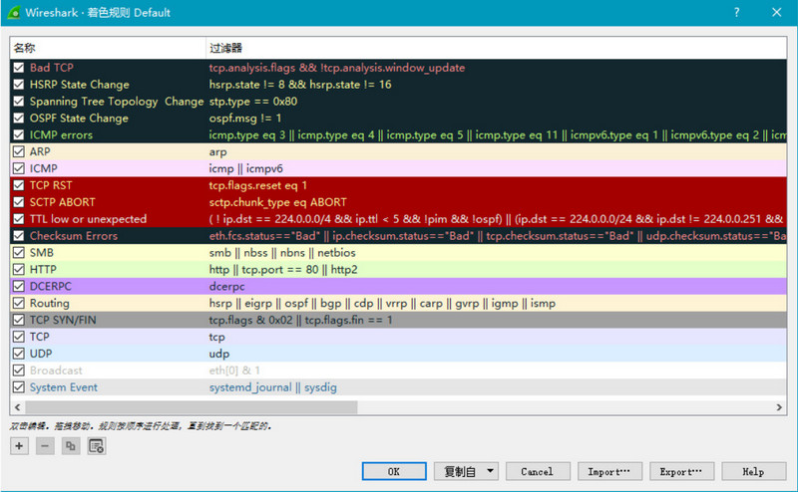
Task: Click the Checksum Errors filter text
Action: pyautogui.click(x=497, y=236)
